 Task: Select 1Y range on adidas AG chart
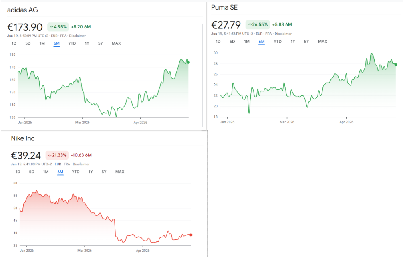tap(87, 43)
